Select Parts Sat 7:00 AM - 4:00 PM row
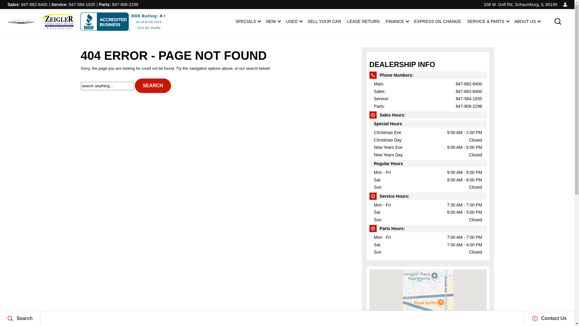Image resolution: width=579 pixels, height=326 pixels. point(428,245)
